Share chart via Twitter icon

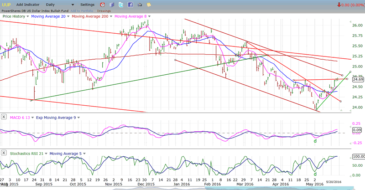tap(121, 5)
